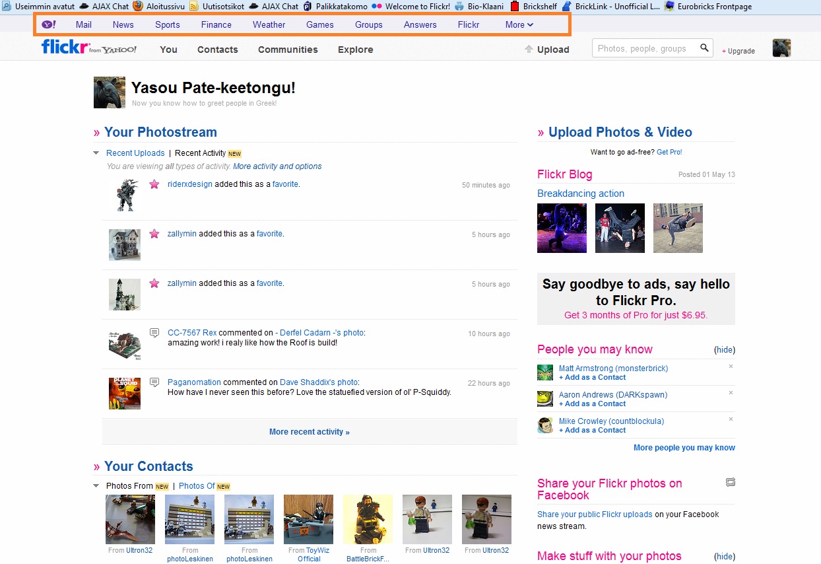The height and width of the screenshot is (564, 821).
Task: Open the Uutisotsikot feed bookmark
Action: coord(216,6)
